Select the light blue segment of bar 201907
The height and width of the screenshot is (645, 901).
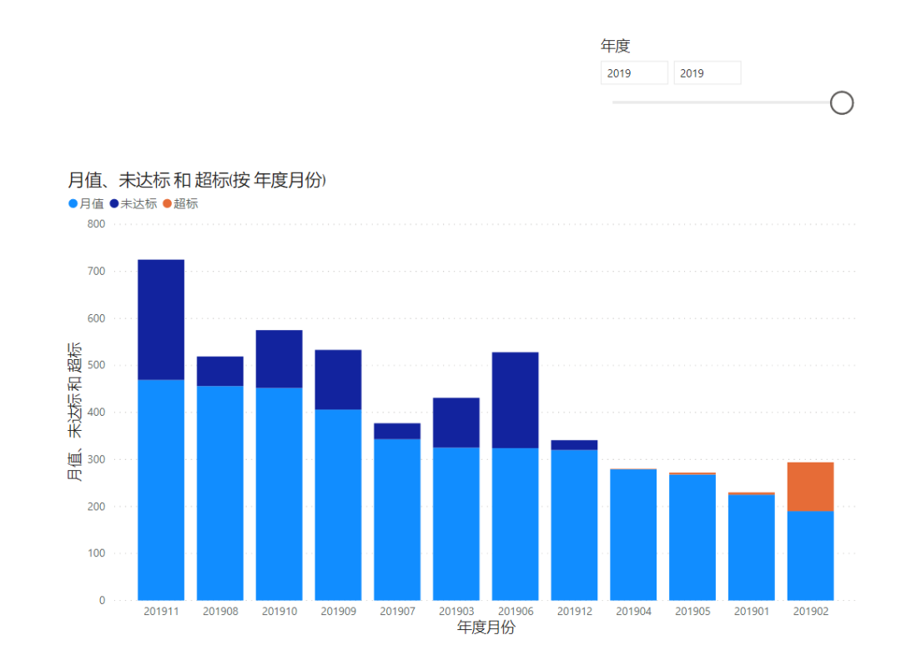(397, 520)
